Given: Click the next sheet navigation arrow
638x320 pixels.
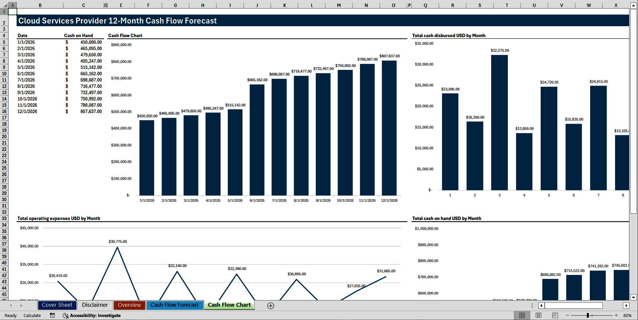Looking at the screenshot, I should coord(22,305).
